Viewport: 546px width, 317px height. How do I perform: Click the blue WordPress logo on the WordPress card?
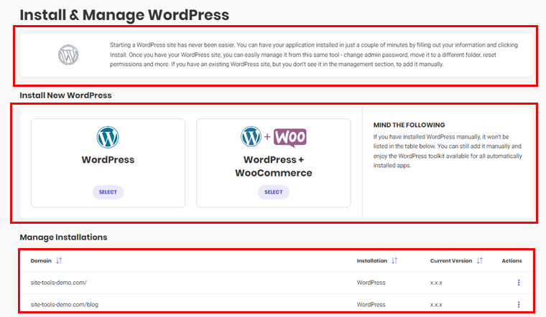coord(108,137)
